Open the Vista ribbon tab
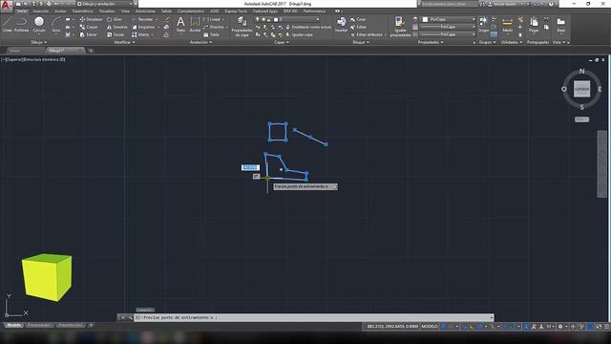611x344 pixels. (x=125, y=11)
